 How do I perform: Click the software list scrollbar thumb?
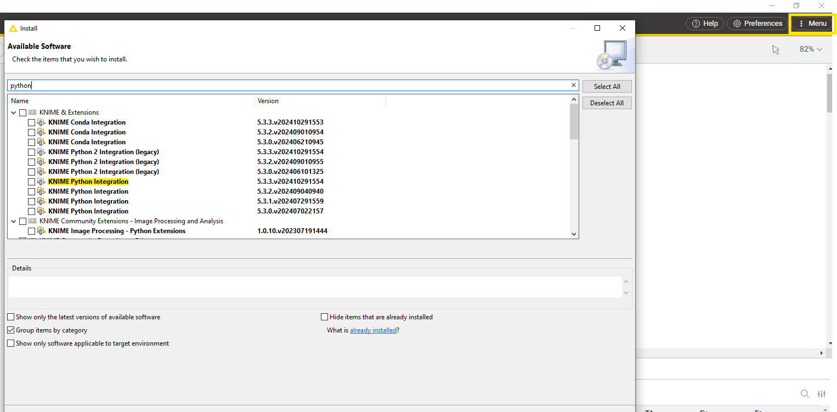point(574,121)
